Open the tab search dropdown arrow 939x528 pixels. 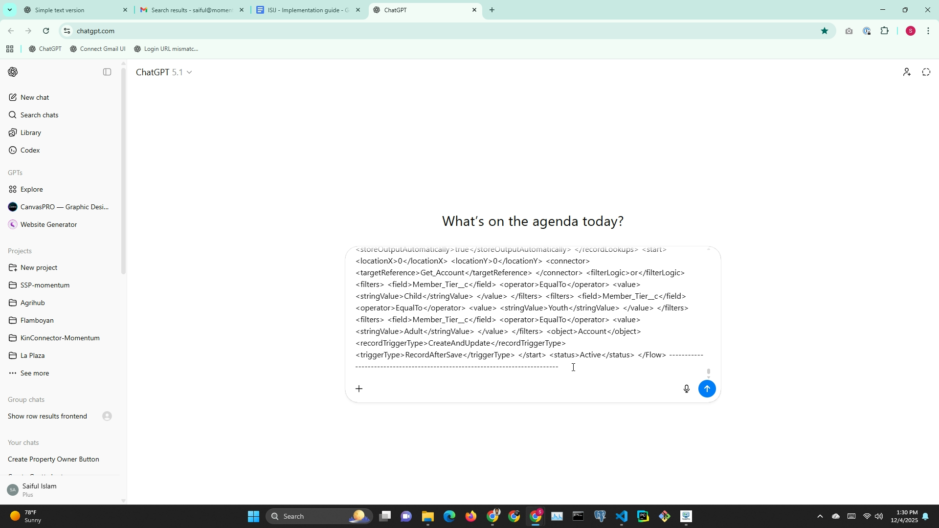point(9,10)
